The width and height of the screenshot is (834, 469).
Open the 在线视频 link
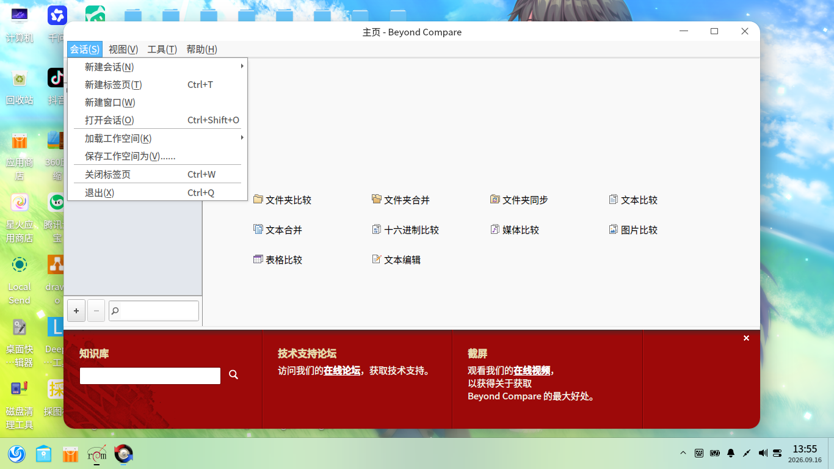click(x=532, y=370)
